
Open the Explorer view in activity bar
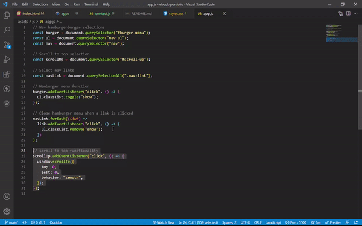tap(7, 15)
